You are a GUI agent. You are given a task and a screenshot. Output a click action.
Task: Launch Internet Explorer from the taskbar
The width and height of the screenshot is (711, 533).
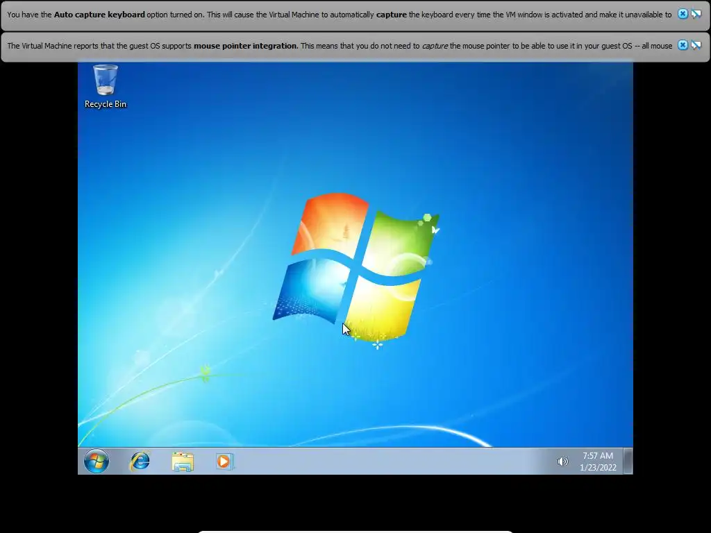(x=140, y=462)
